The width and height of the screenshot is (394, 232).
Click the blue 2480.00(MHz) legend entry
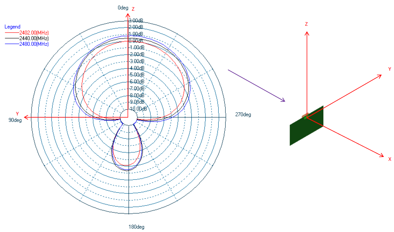34,44
